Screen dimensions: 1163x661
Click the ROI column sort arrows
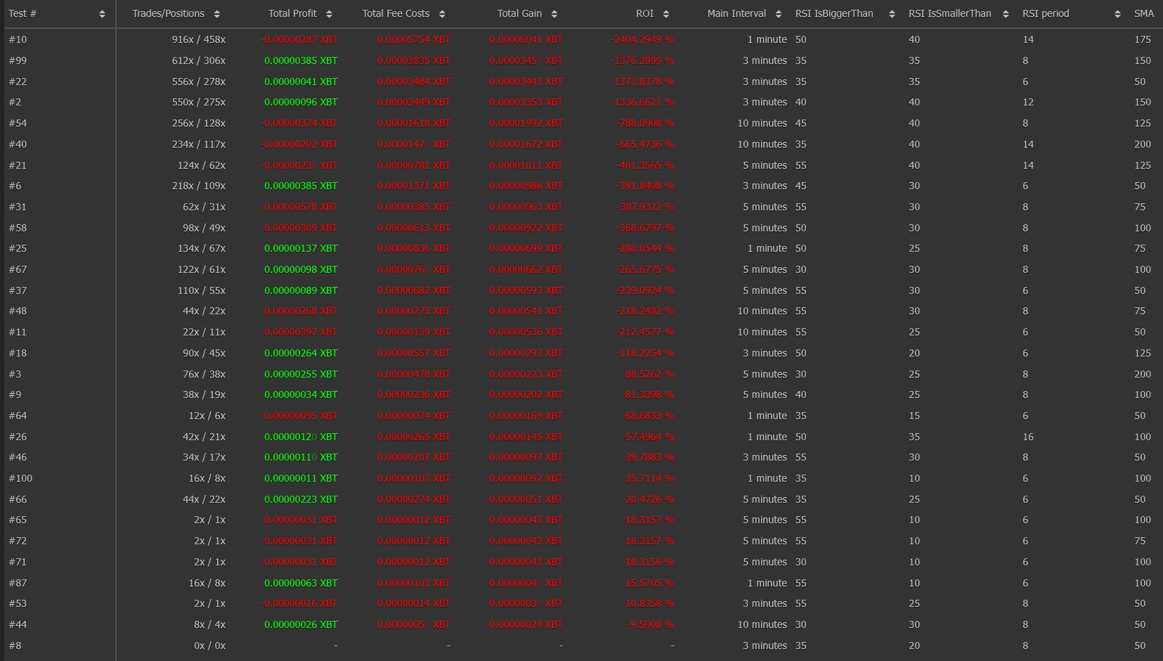[666, 14]
